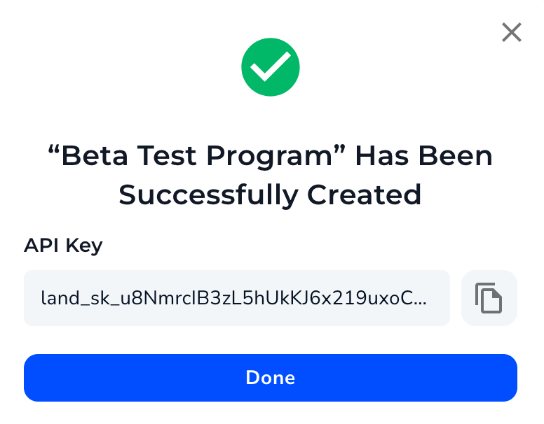Click the "API Key" label
The width and height of the screenshot is (544, 424).
tap(63, 246)
